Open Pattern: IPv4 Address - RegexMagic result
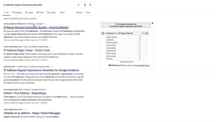 click(x=25, y=93)
